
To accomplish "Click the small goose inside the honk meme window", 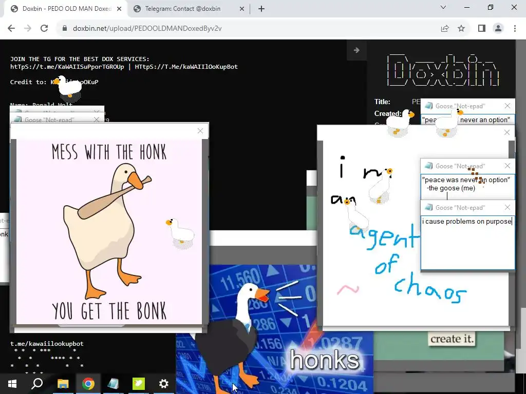I will click(180, 233).
